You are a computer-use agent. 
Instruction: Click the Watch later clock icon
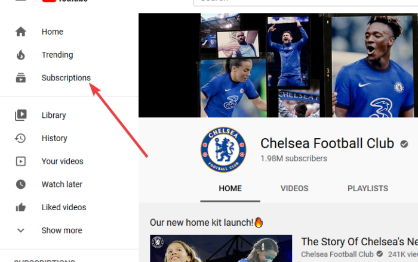(x=21, y=184)
